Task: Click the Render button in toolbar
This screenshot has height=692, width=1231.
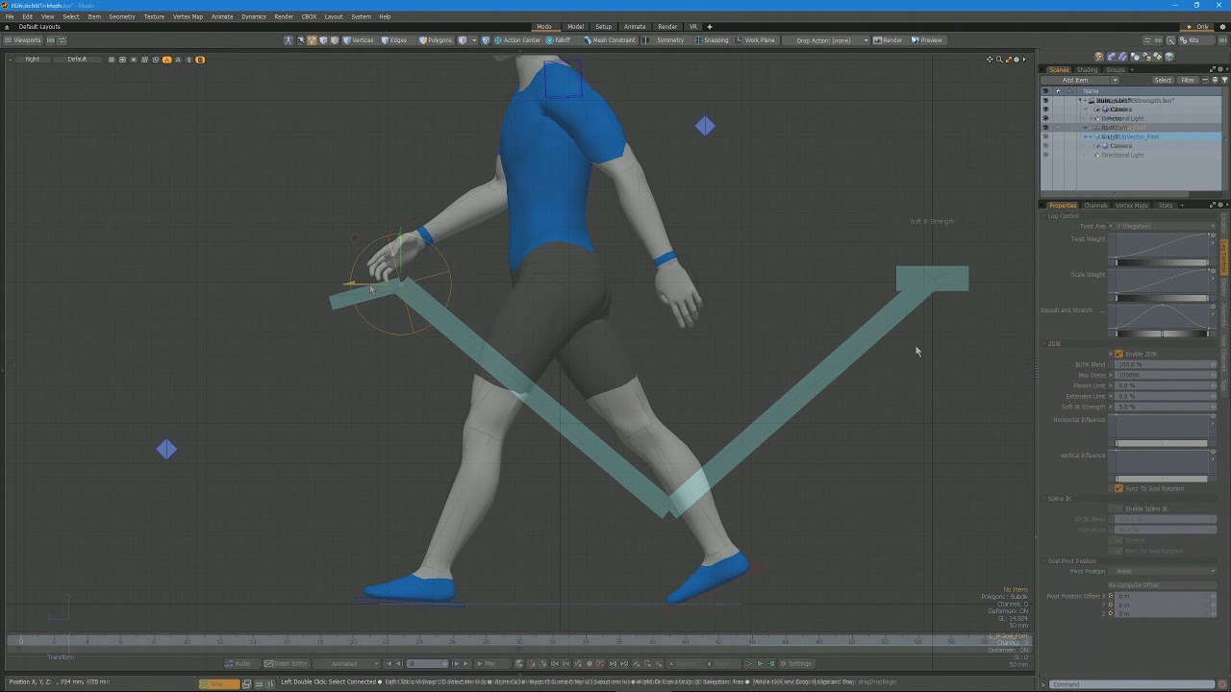Action: (x=889, y=40)
